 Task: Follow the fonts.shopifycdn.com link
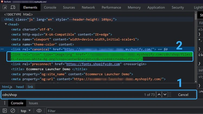click(x=93, y=64)
